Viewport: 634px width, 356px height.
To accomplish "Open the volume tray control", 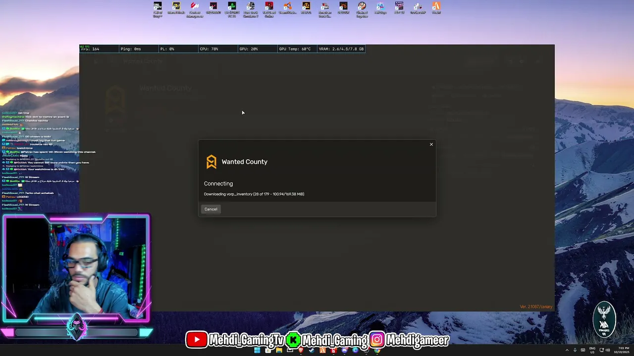I will click(x=608, y=350).
